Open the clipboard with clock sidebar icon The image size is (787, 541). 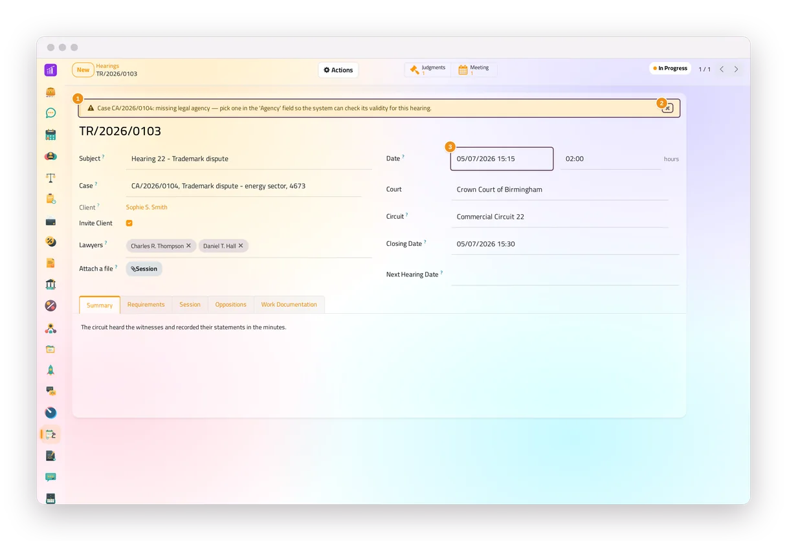coord(50,199)
